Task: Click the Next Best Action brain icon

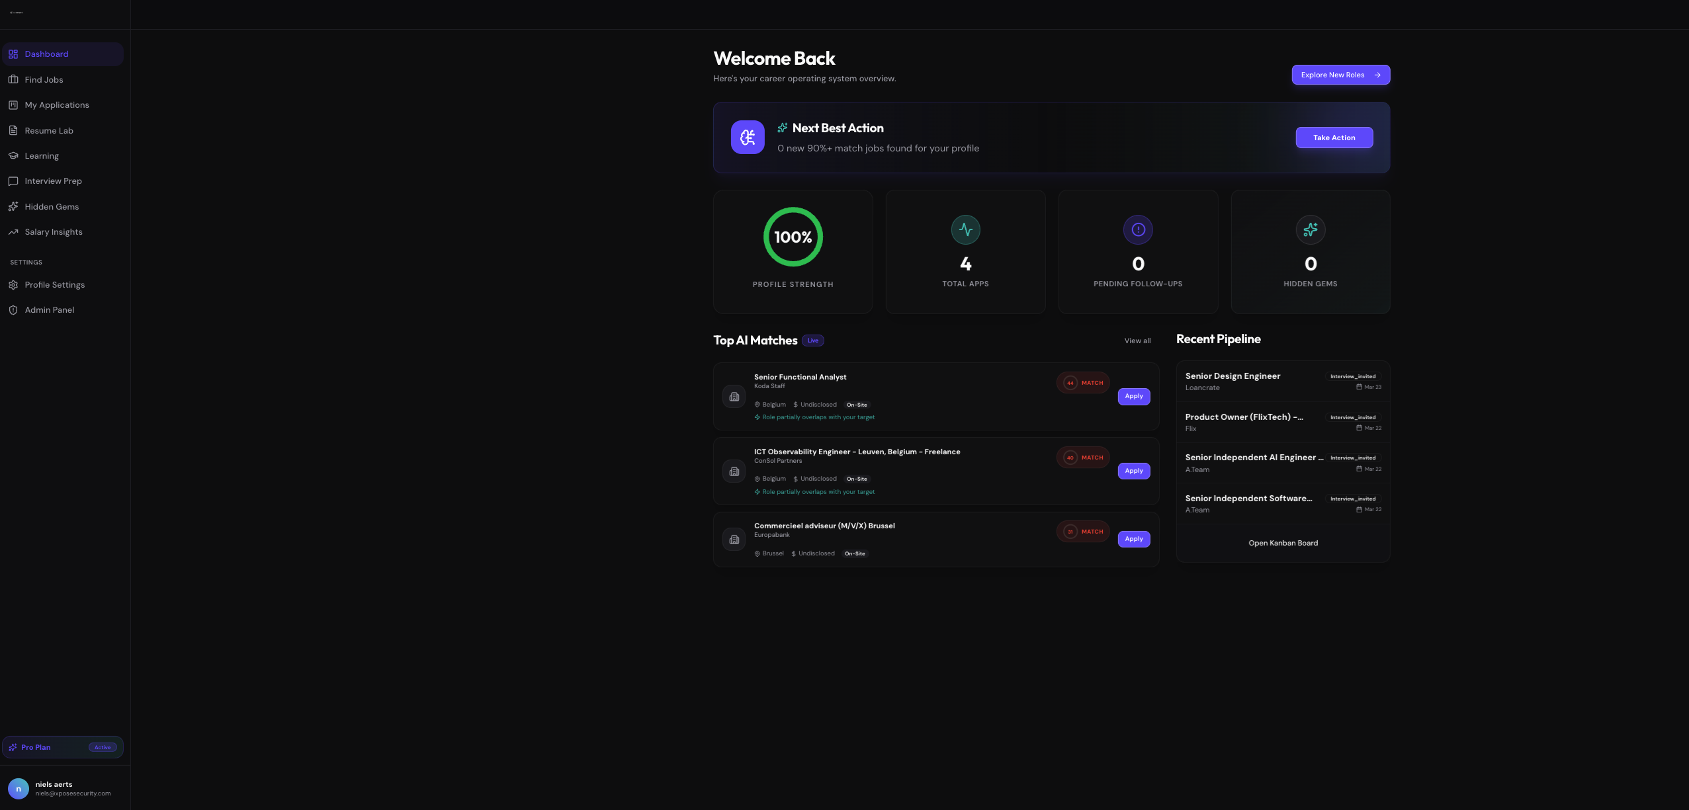Action: pyautogui.click(x=748, y=138)
